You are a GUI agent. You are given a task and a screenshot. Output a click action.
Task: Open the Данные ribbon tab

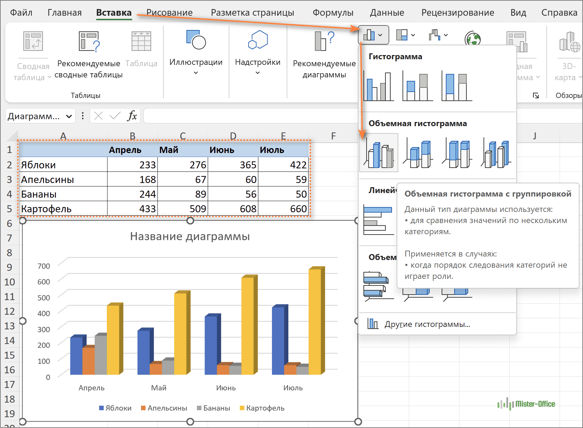(387, 13)
